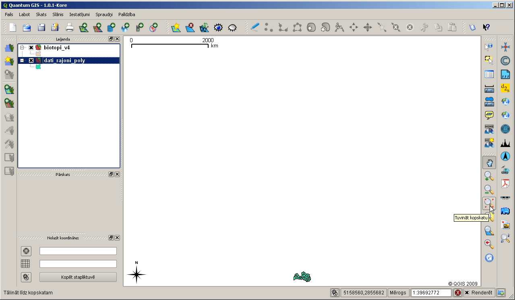The height and width of the screenshot is (300, 515).
Task: Save project with floppy disk icon
Action: pos(41,27)
